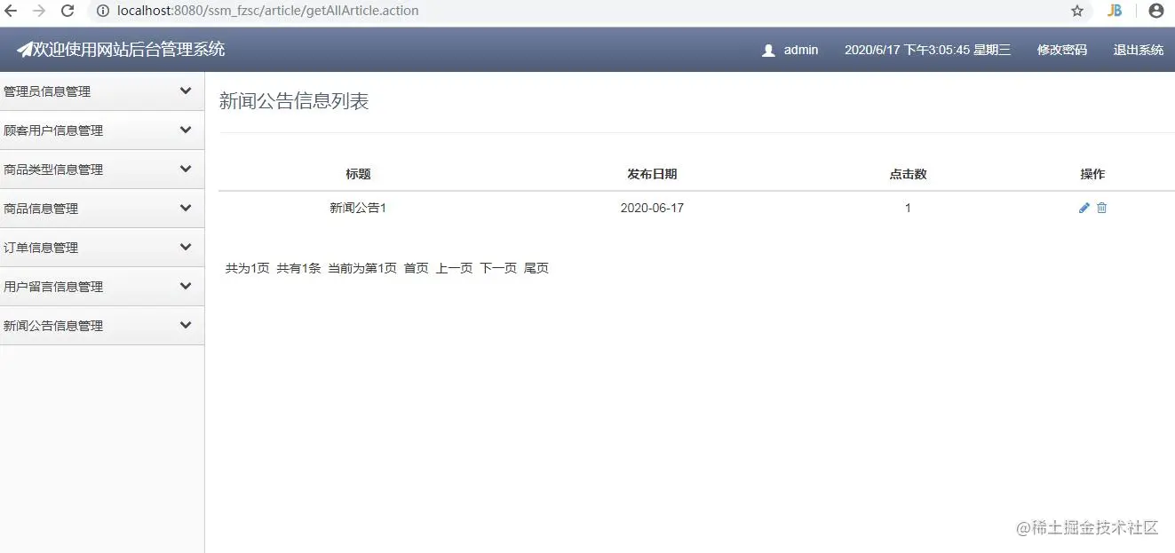Open the 管理员信息管理 menu
The height and width of the screenshot is (553, 1175).
(102, 91)
